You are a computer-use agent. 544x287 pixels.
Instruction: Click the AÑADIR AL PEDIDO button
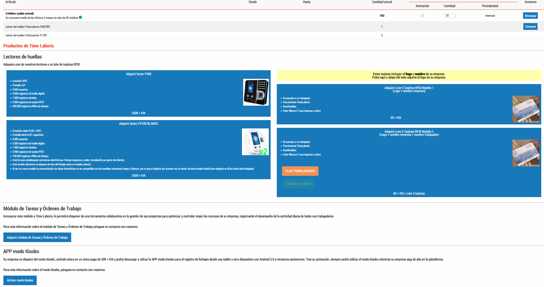pyautogui.click(x=298, y=184)
